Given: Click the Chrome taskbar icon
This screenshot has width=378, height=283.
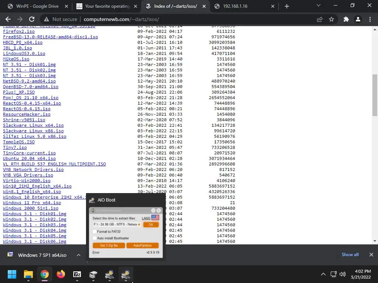Looking at the screenshot, I should [45, 274].
